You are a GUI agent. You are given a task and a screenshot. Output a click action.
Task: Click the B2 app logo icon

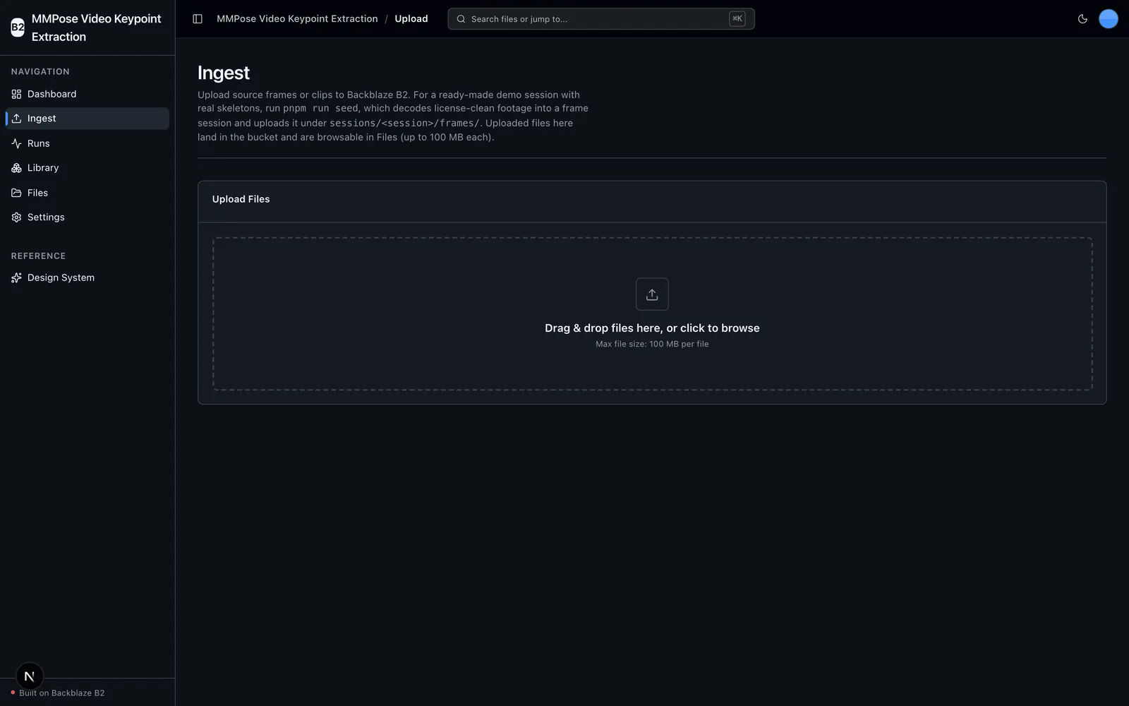point(18,28)
